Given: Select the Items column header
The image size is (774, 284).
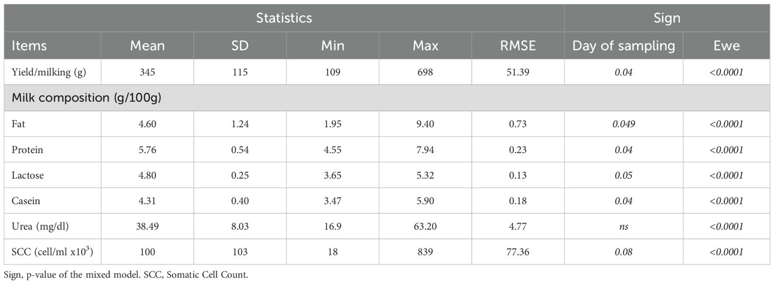Looking at the screenshot, I should click(x=29, y=46).
